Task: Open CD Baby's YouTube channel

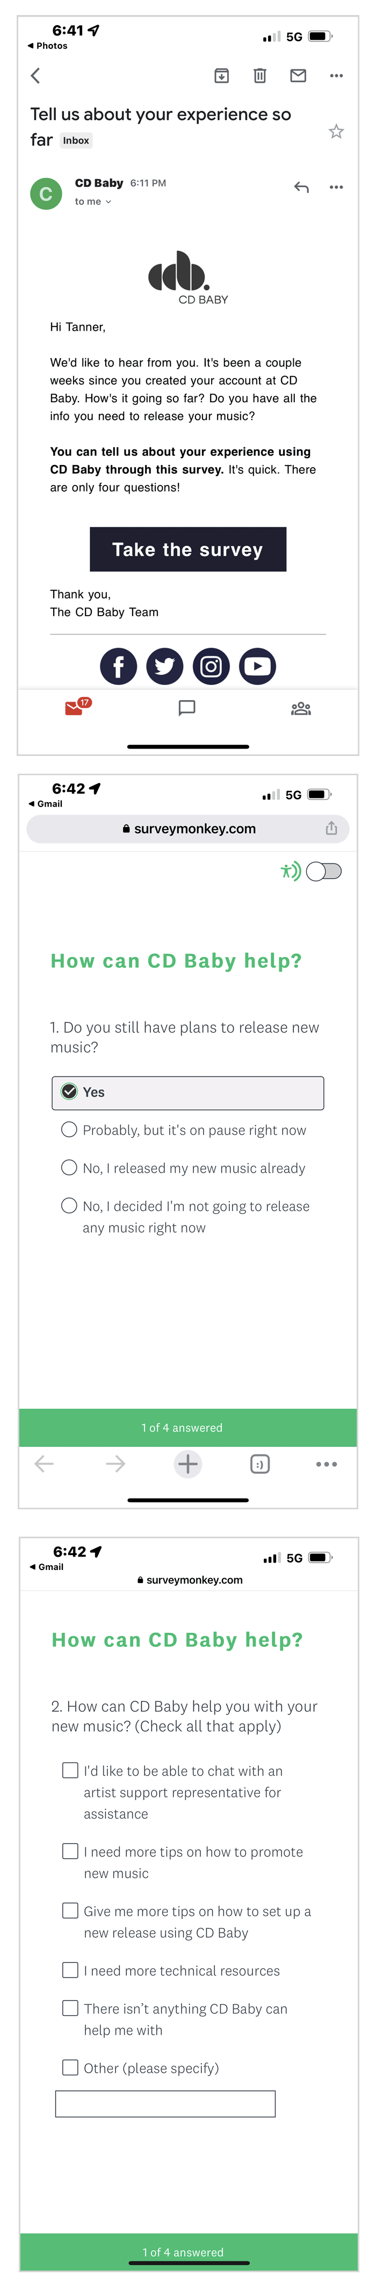Action: (257, 667)
